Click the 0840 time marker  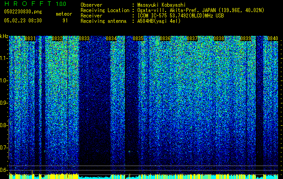(x=273, y=38)
